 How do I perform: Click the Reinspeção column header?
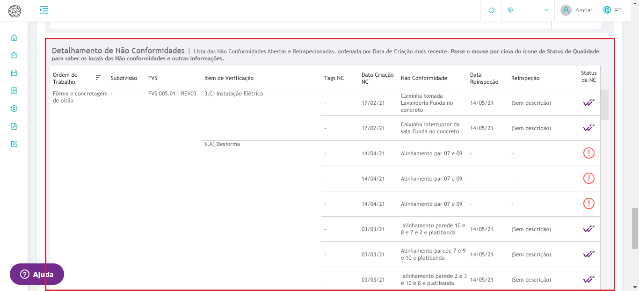[x=525, y=78]
